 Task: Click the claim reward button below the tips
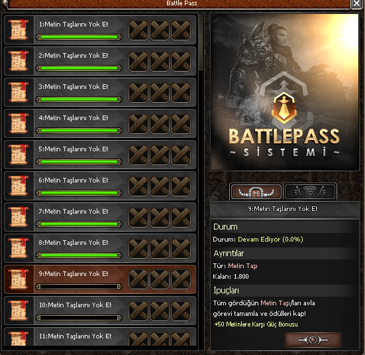click(313, 340)
